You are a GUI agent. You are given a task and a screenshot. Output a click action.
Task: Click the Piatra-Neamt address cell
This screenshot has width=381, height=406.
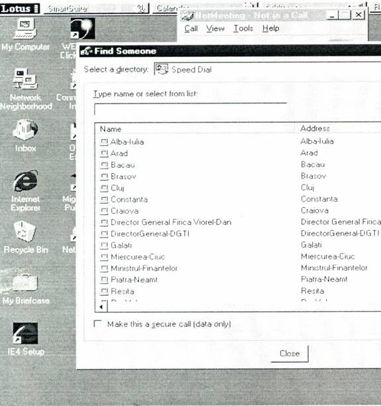point(324,279)
